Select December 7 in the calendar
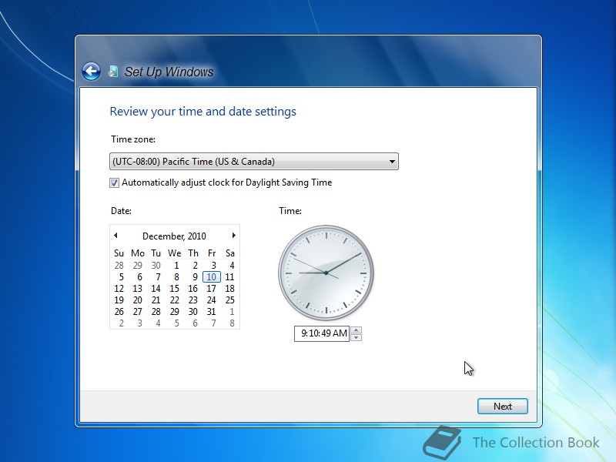 158,277
